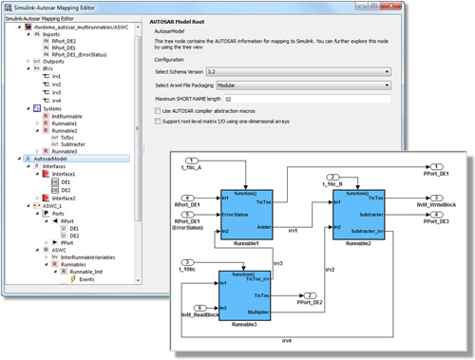Click the ASWC_1 component icon
Viewport: 475px width, 360px height.
tap(37, 206)
